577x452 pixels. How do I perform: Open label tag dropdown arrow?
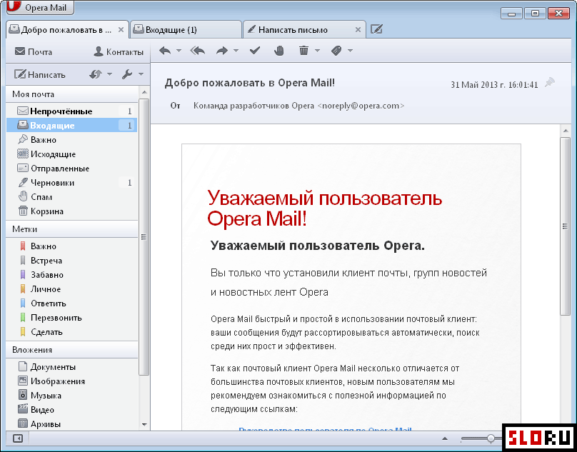click(x=350, y=51)
